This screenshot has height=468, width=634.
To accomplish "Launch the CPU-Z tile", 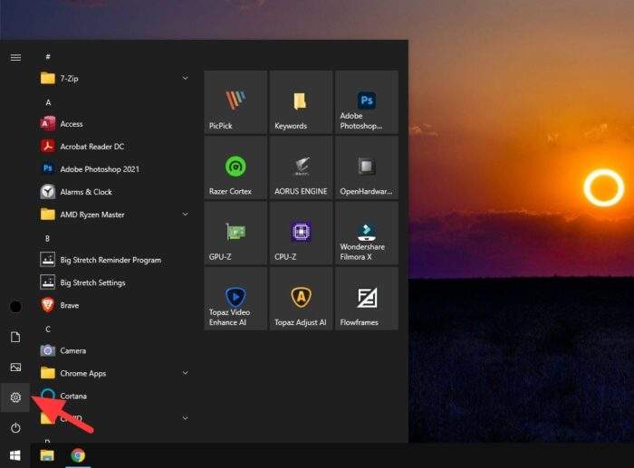I will tap(302, 234).
